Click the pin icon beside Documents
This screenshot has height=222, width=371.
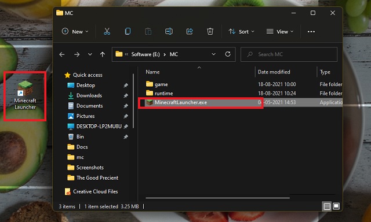coord(126,106)
